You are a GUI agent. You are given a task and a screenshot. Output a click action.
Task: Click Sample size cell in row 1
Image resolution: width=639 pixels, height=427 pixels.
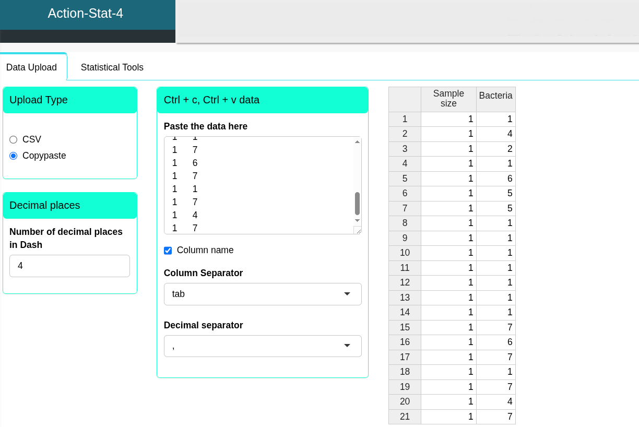tap(448, 119)
